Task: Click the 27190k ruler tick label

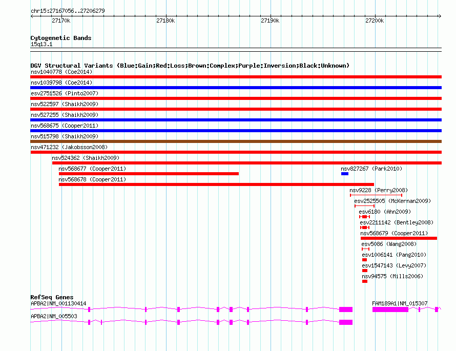Action: [270, 20]
